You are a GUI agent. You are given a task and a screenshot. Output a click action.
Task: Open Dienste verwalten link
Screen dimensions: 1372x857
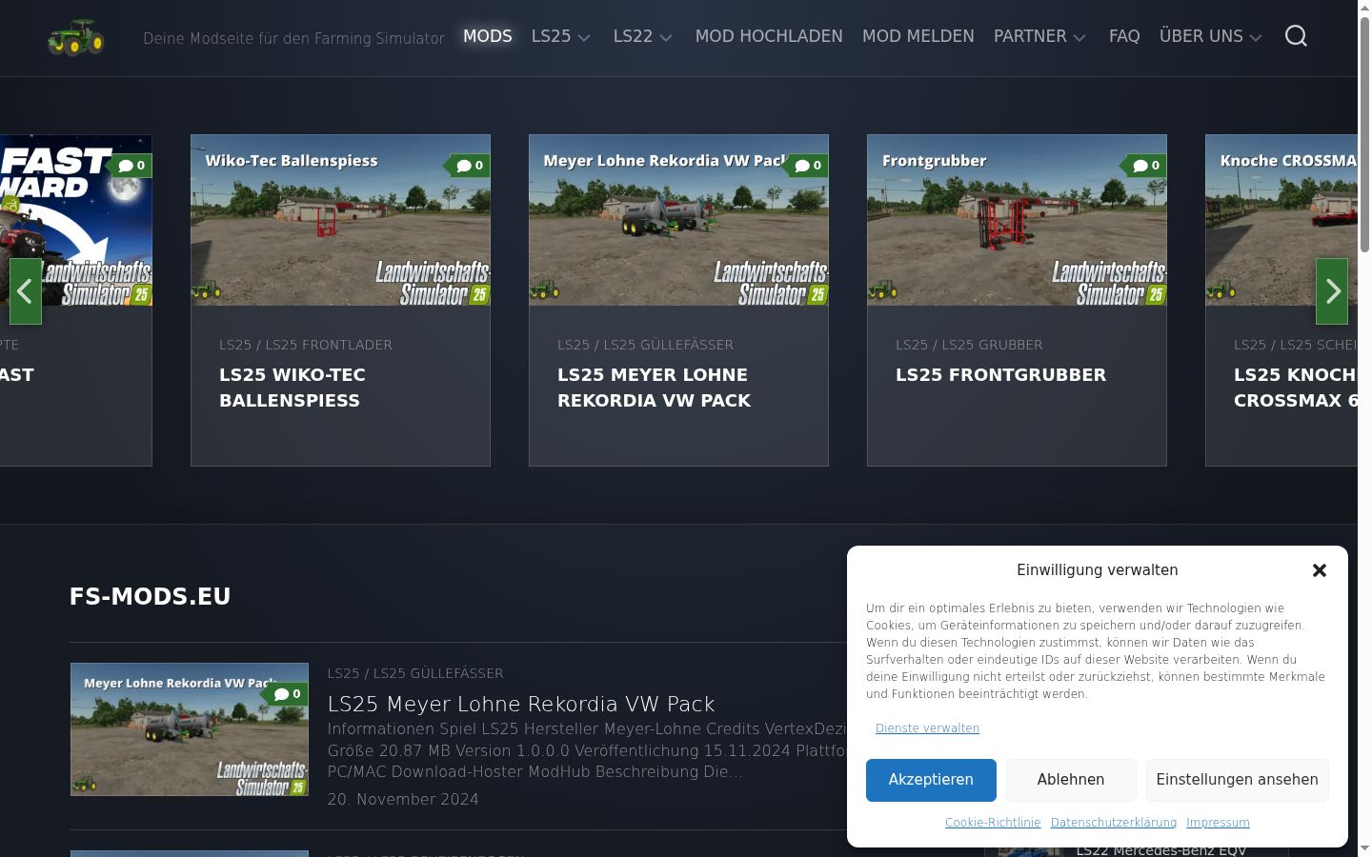click(927, 728)
